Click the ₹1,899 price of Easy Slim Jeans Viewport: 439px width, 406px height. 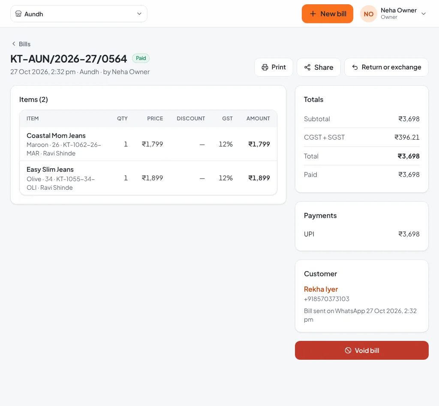pos(152,178)
